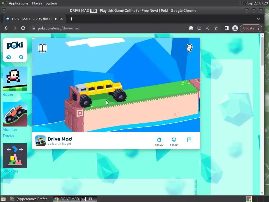This screenshot has width=269, height=202.
Task: Click "by Martin Magni" author text
Action: point(59,144)
